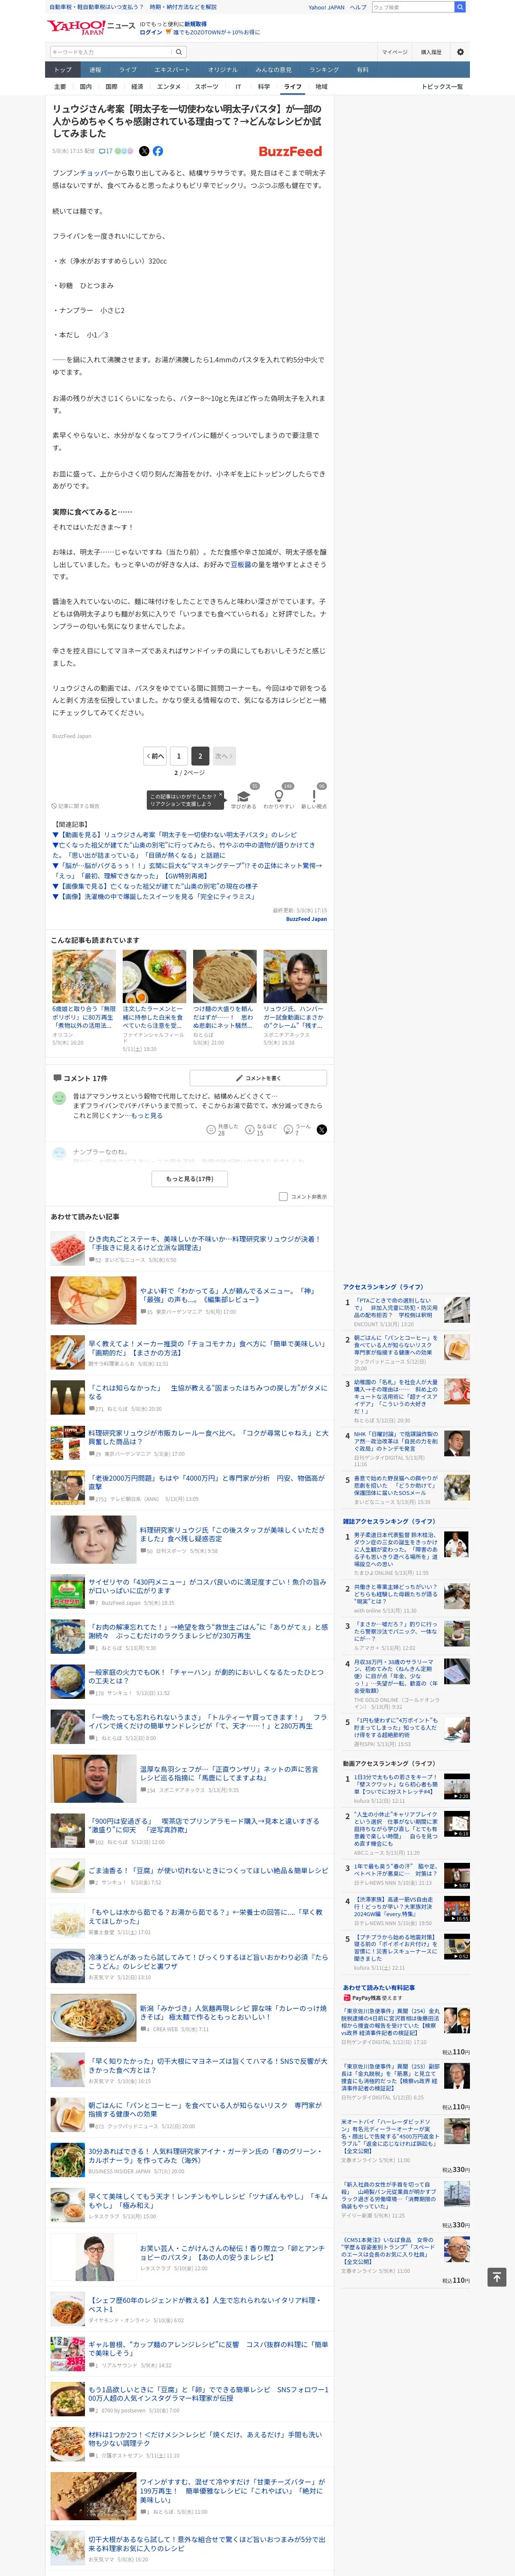React with わかりやすい lightbulb icon
This screenshot has height=2576, width=515.
tap(279, 795)
